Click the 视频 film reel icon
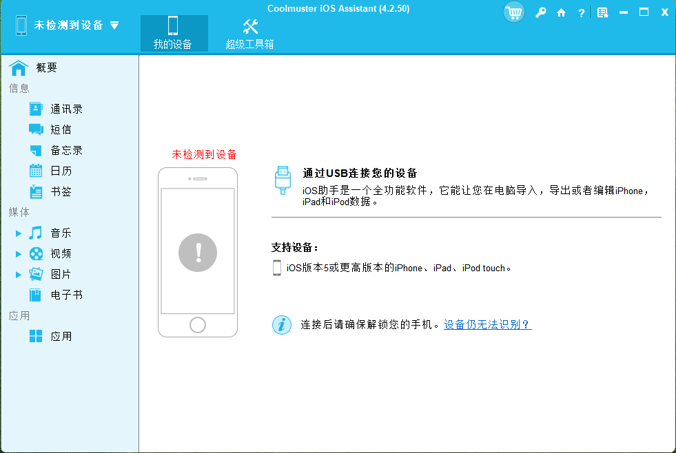This screenshot has width=676, height=453. [37, 253]
